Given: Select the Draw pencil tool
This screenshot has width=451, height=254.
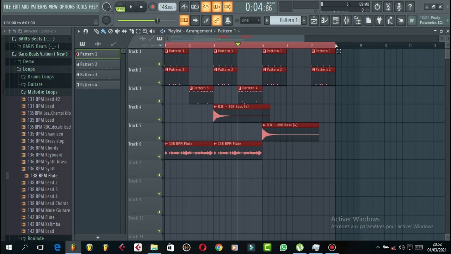Looking at the screenshot, I should (x=96, y=31).
